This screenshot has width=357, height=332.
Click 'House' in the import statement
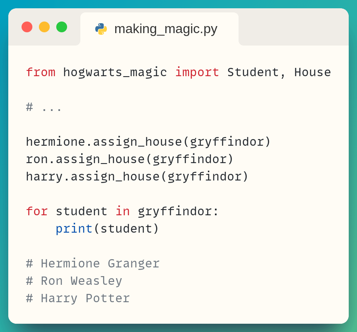(x=312, y=72)
